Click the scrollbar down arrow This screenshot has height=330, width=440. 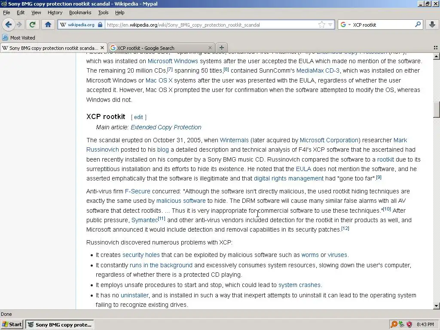(x=436, y=306)
